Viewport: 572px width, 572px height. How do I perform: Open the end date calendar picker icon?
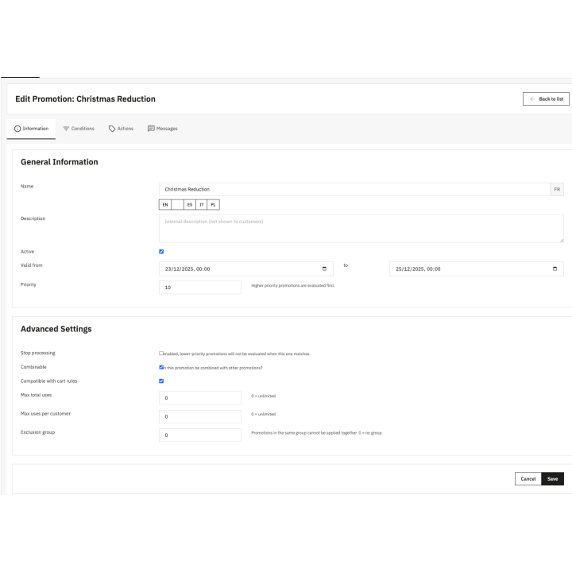pyautogui.click(x=555, y=269)
